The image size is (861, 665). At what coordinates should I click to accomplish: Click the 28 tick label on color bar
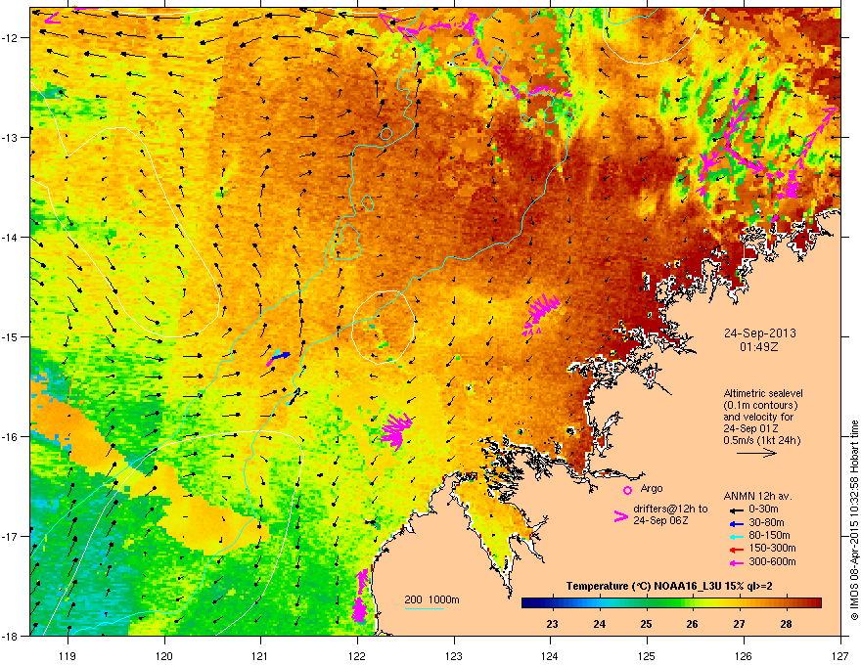click(786, 624)
